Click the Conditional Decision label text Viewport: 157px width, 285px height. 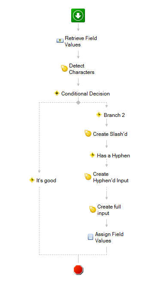pyautogui.click(x=85, y=94)
